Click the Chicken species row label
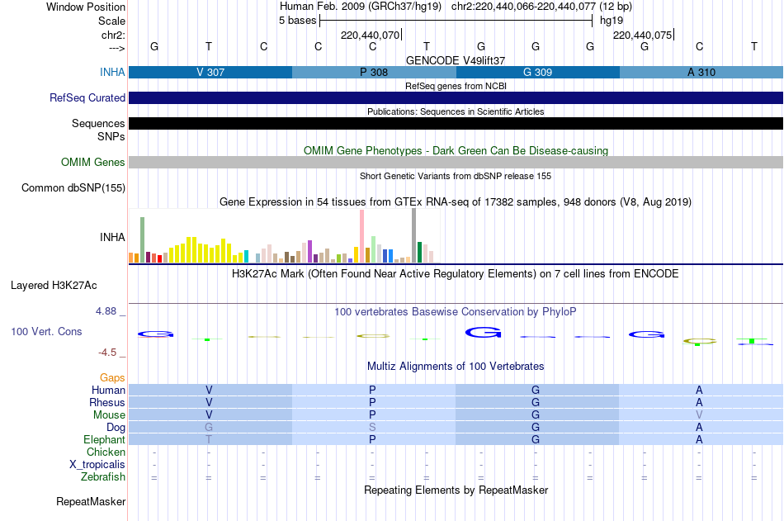 [x=106, y=452]
